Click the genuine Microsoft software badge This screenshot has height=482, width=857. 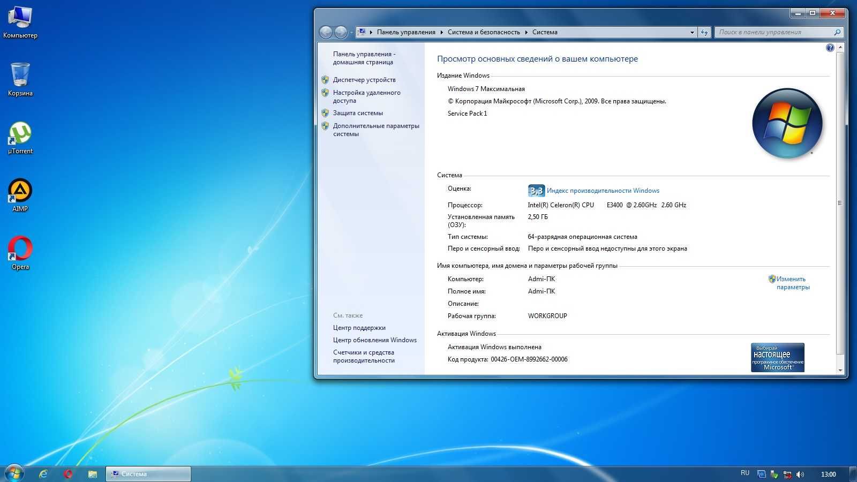tap(777, 357)
